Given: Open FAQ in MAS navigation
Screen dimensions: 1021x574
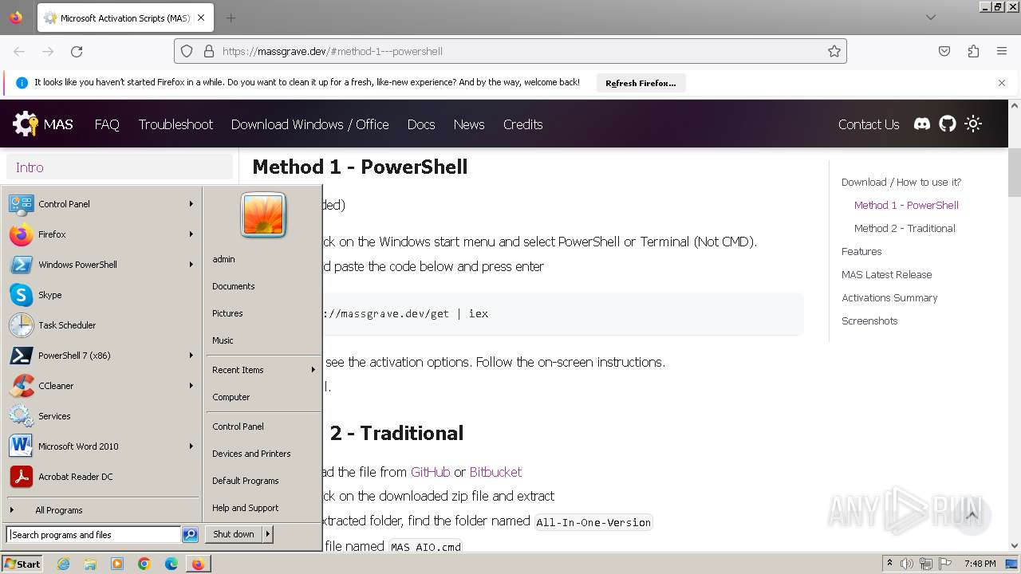Looking at the screenshot, I should pyautogui.click(x=107, y=124).
